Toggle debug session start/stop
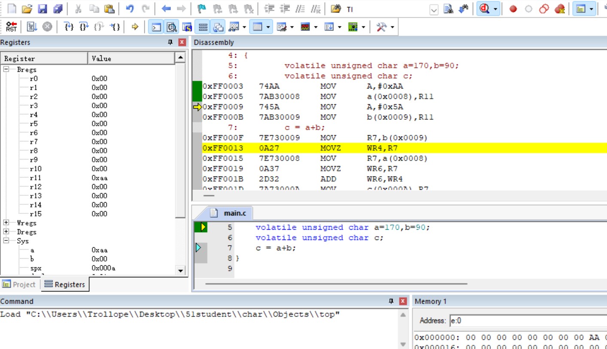 pyautogui.click(x=485, y=9)
